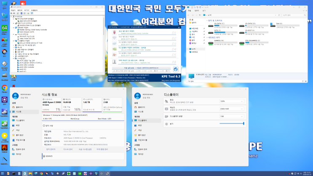Viewport: 313px width, 176px height.
Task: Collapse the network adapters node in Device Manager
Action: tap(13, 27)
